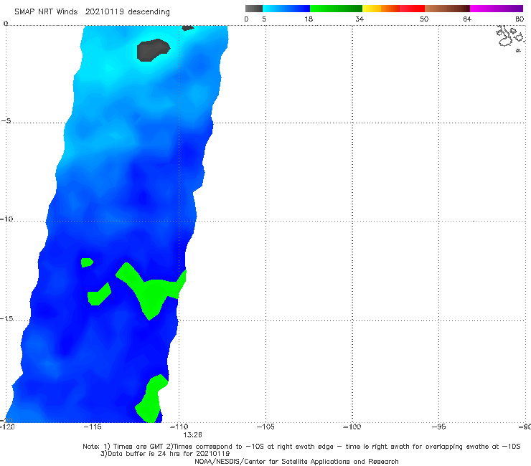Image resolution: width=531 pixels, height=466 pixels.
Task: Click the longitude label "-100"
Action: point(352,427)
